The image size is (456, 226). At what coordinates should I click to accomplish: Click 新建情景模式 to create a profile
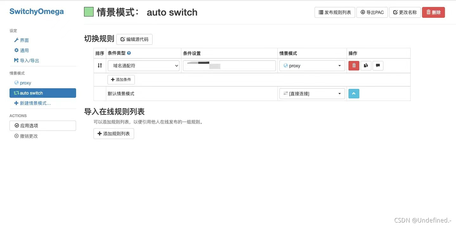tap(33, 103)
